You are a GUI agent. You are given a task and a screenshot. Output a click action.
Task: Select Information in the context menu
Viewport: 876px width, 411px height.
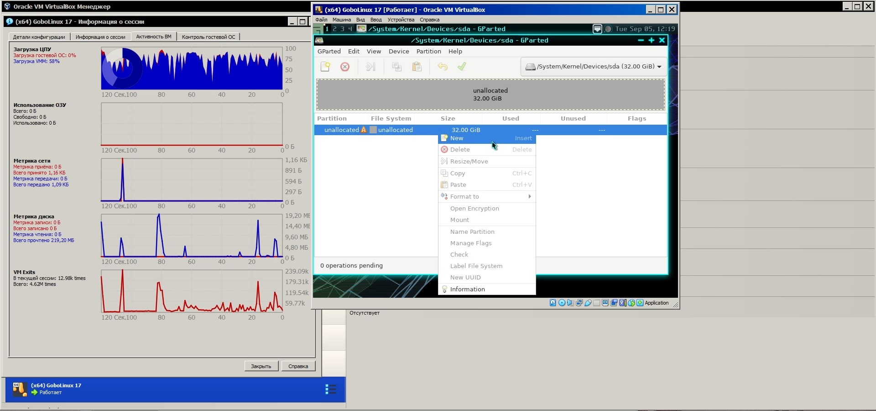pyautogui.click(x=467, y=289)
